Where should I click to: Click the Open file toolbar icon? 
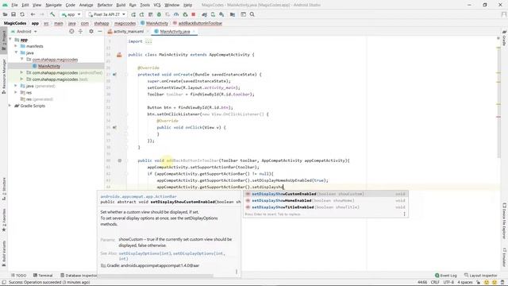coord(6,14)
